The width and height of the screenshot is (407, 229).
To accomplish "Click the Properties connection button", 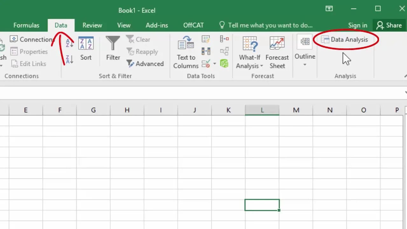I will (29, 52).
